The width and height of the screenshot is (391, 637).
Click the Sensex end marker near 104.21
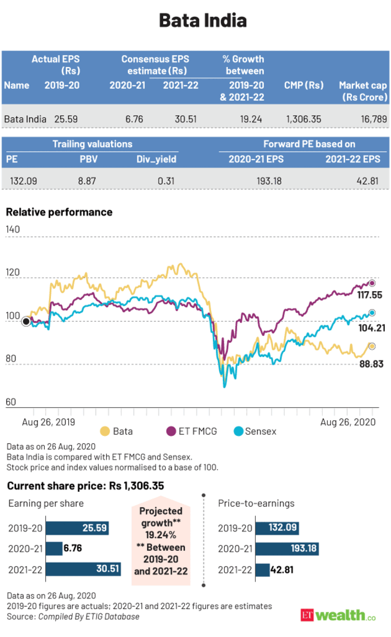pos(372,313)
